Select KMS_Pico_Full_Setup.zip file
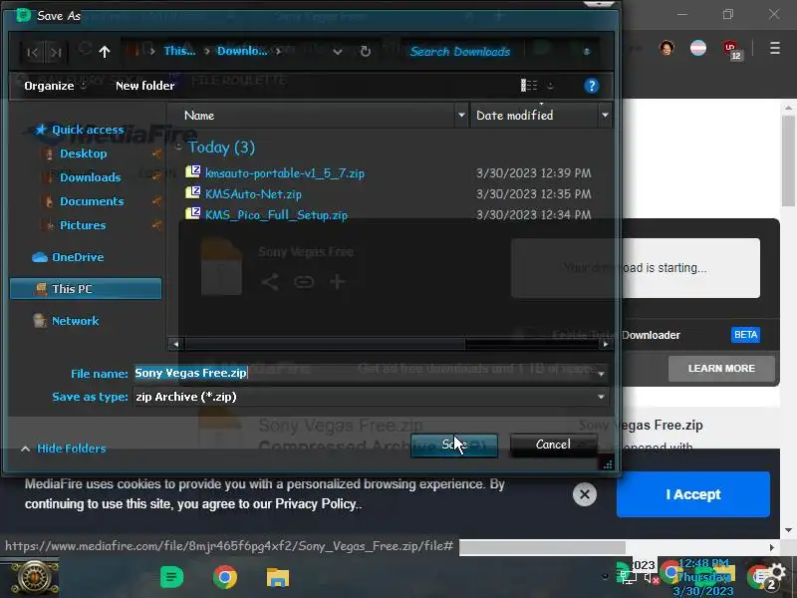Screen dimensions: 797x598 tap(276, 215)
